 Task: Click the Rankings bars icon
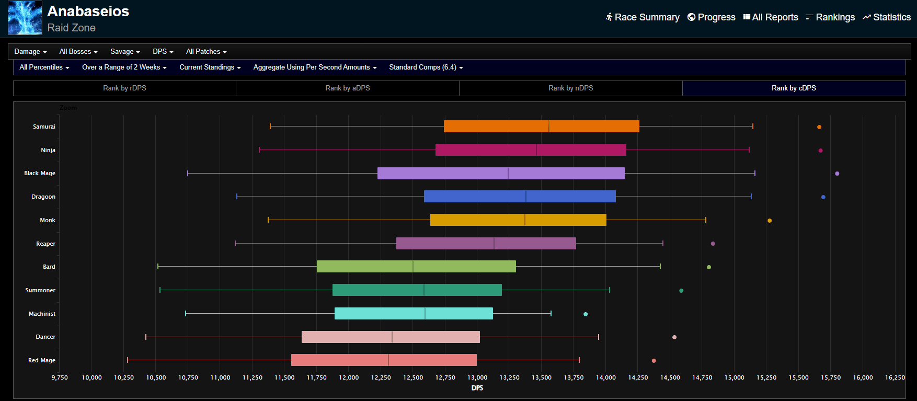click(x=809, y=17)
